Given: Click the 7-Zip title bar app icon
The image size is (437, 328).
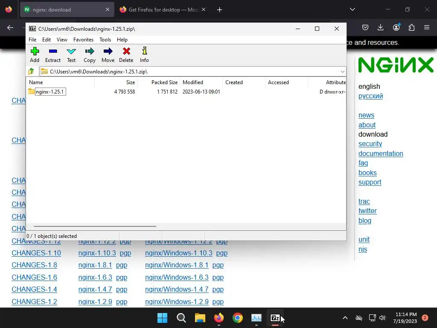Looking at the screenshot, I should [32, 29].
